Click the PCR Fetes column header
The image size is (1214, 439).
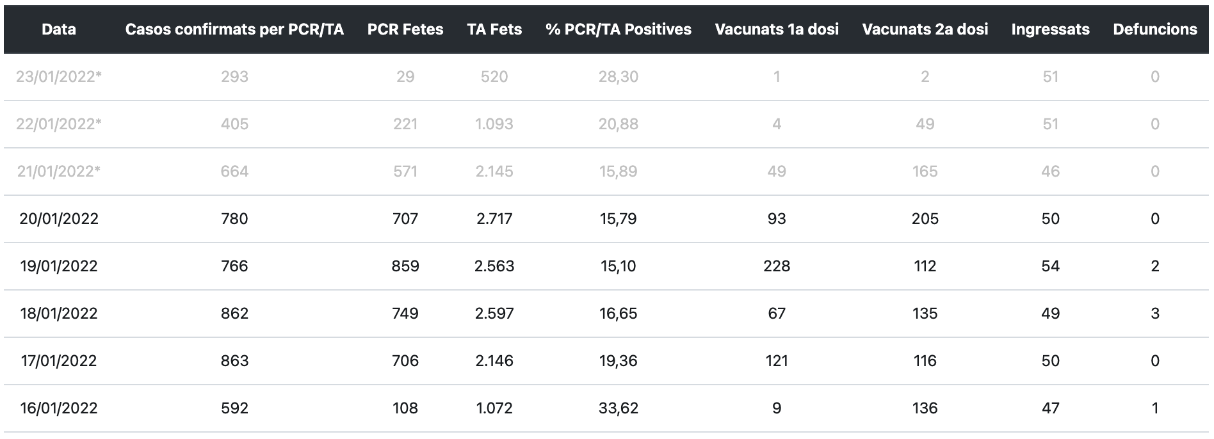tap(405, 29)
